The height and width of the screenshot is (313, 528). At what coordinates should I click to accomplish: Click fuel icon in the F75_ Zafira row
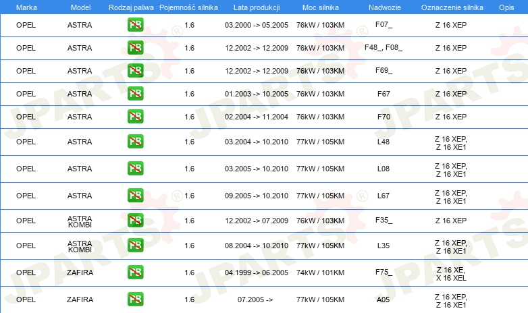(x=135, y=273)
